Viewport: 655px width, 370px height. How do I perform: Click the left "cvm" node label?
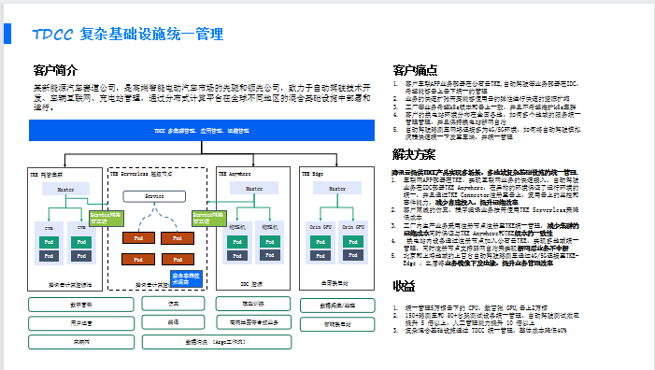49,228
